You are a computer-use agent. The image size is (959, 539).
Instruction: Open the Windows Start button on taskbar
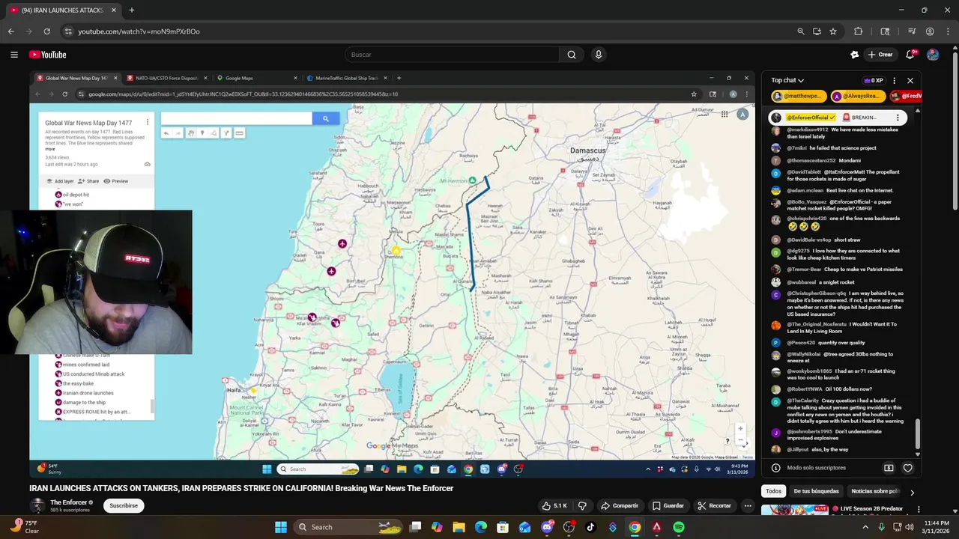coord(280,527)
